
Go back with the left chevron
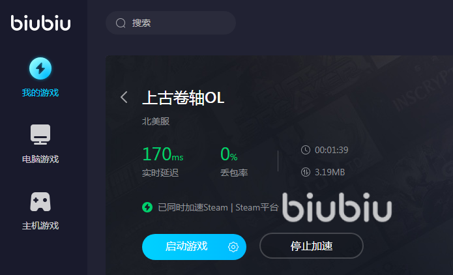(x=124, y=97)
